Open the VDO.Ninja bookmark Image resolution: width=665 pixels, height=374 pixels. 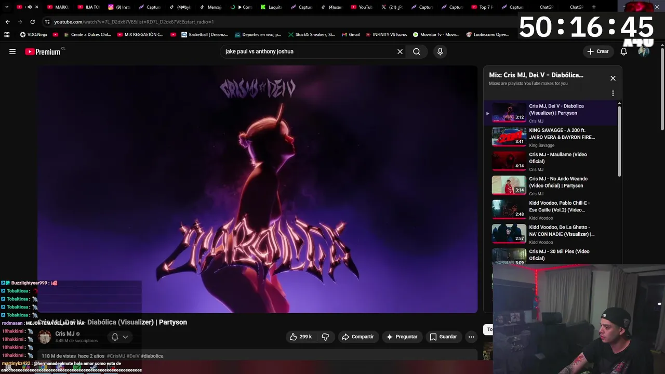coord(34,35)
